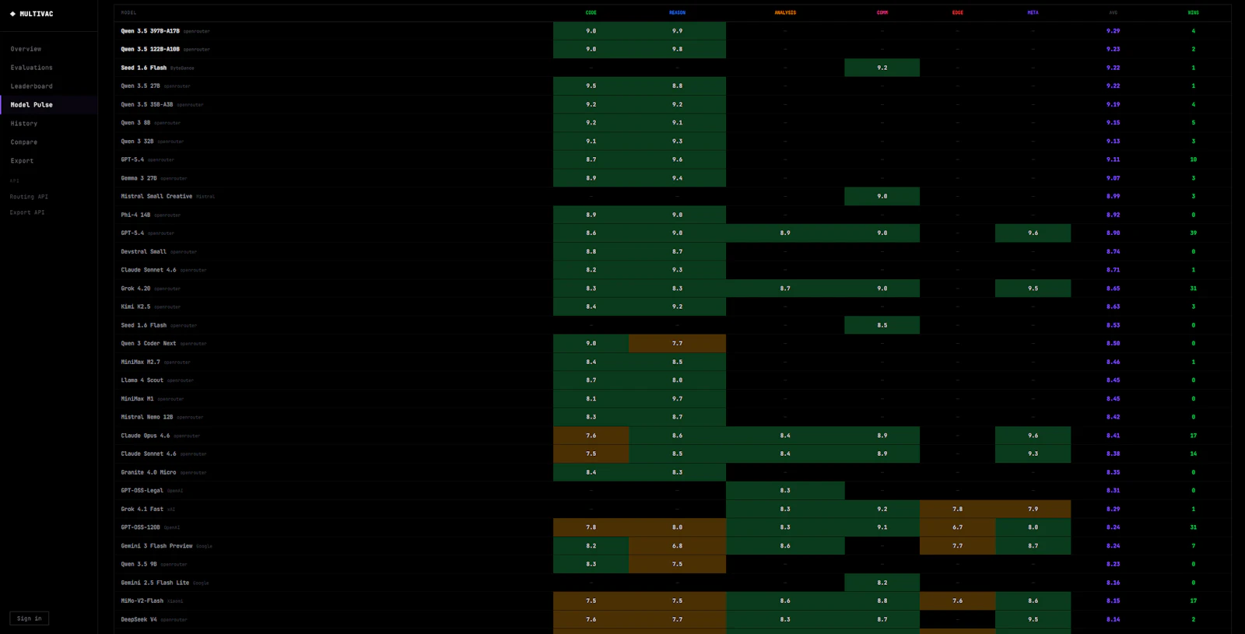
Task: Click MiMo-V2-Flash's 7.6 edge score
Action: click(957, 601)
